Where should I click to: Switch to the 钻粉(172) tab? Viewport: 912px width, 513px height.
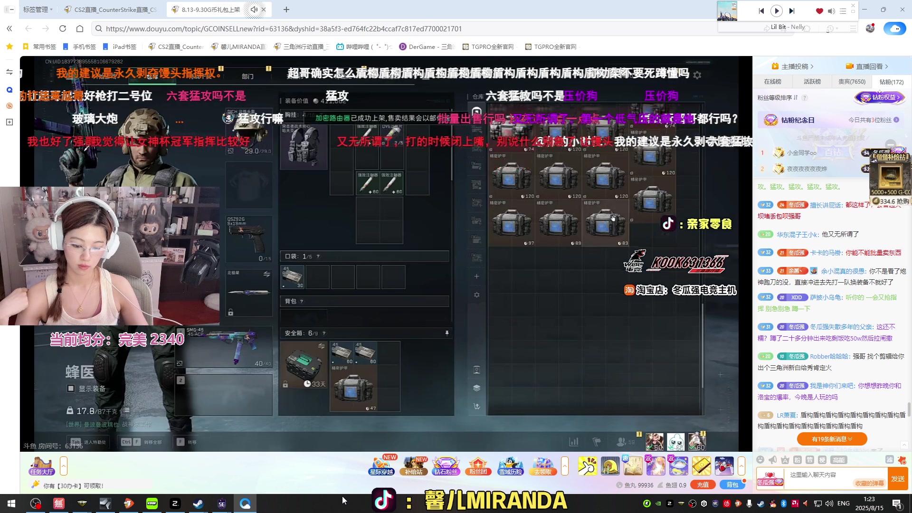892,82
